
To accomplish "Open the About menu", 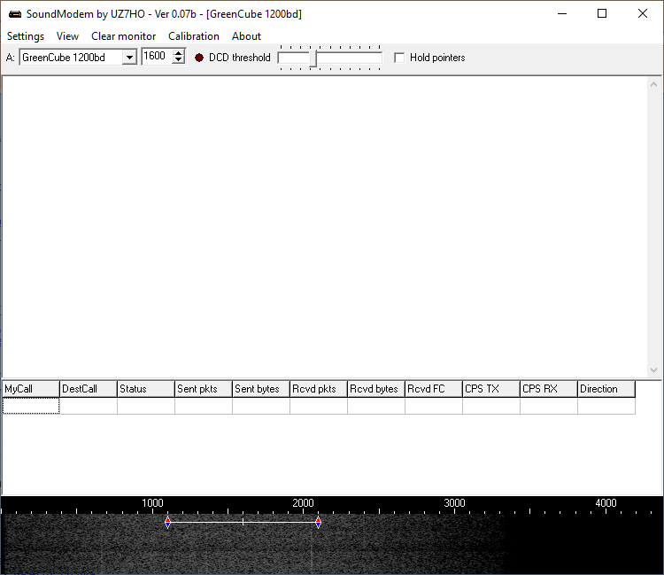I will 246,36.
